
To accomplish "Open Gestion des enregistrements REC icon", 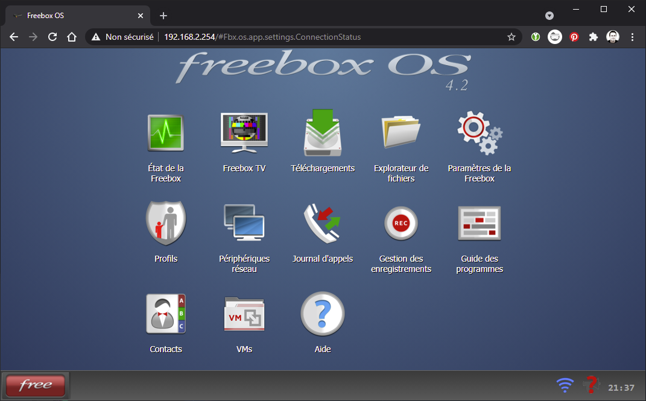I will [401, 223].
